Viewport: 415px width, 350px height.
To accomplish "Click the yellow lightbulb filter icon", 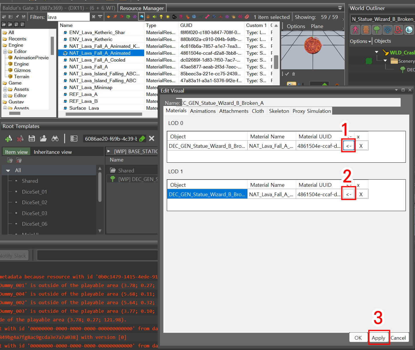I will click(x=161, y=17).
